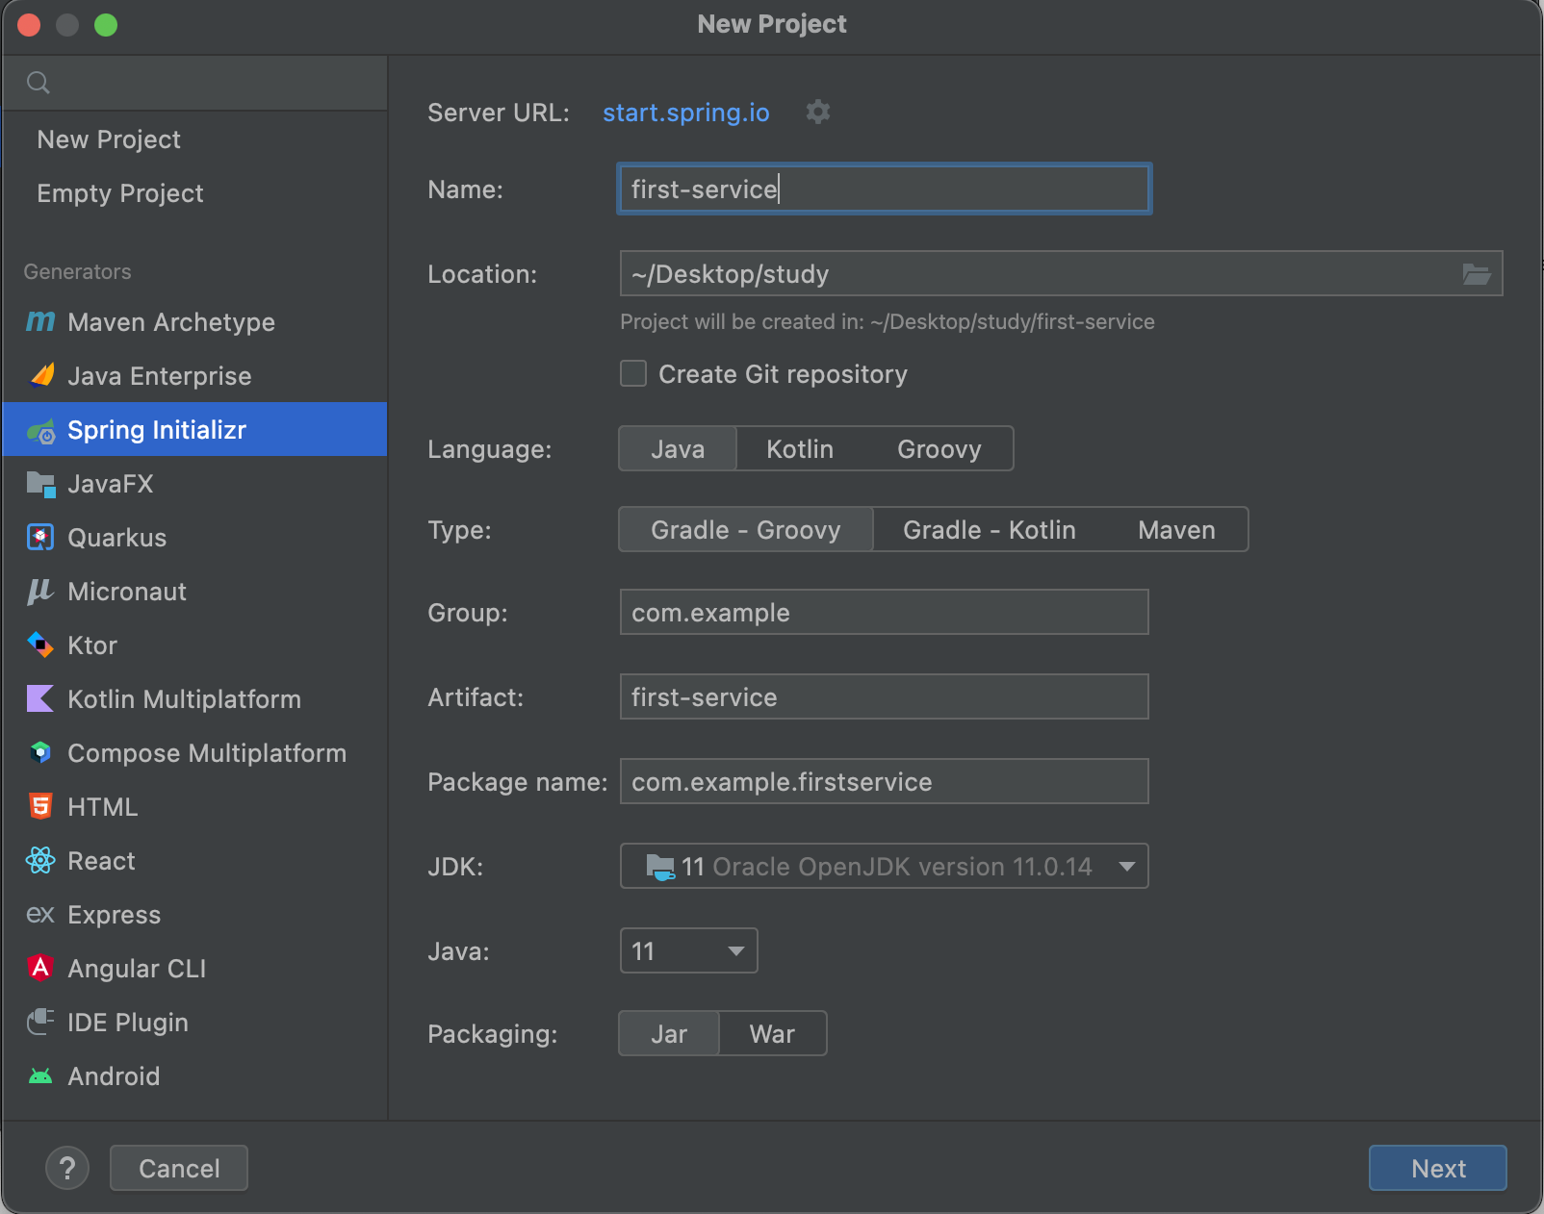
Task: Click the JavaFX folder icon
Action: tap(40, 484)
